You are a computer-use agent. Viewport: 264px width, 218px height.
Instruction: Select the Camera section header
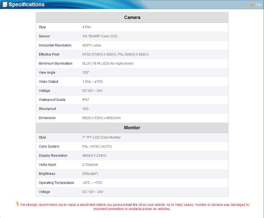pos(132,17)
